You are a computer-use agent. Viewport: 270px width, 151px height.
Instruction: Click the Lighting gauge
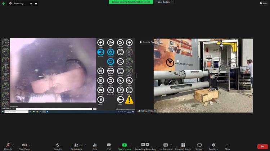(x=5, y=51)
